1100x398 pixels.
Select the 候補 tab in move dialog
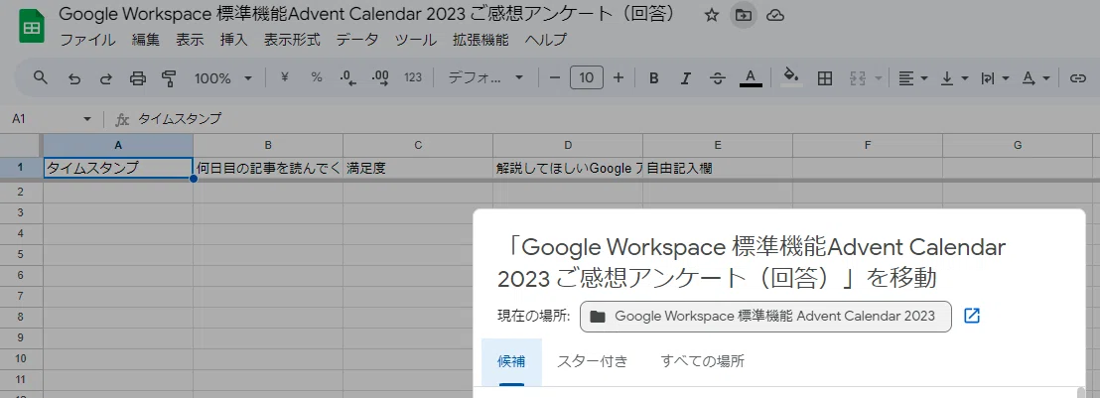(x=511, y=361)
